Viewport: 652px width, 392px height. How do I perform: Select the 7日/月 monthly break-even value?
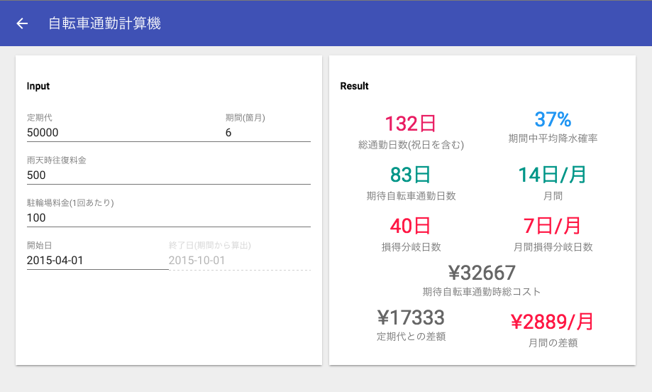click(553, 226)
